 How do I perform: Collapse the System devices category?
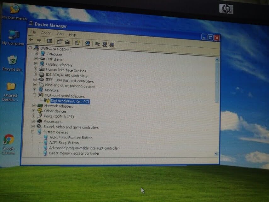point(32,132)
